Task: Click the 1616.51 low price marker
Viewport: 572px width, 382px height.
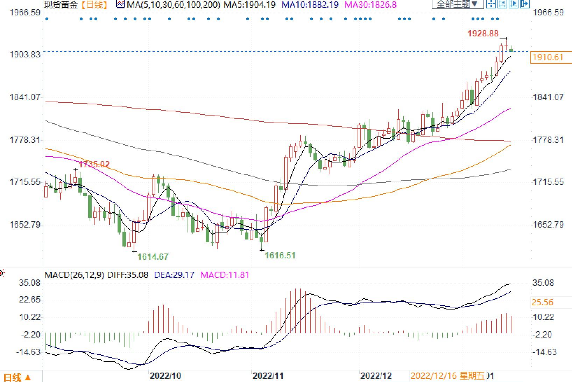Action: tap(280, 256)
